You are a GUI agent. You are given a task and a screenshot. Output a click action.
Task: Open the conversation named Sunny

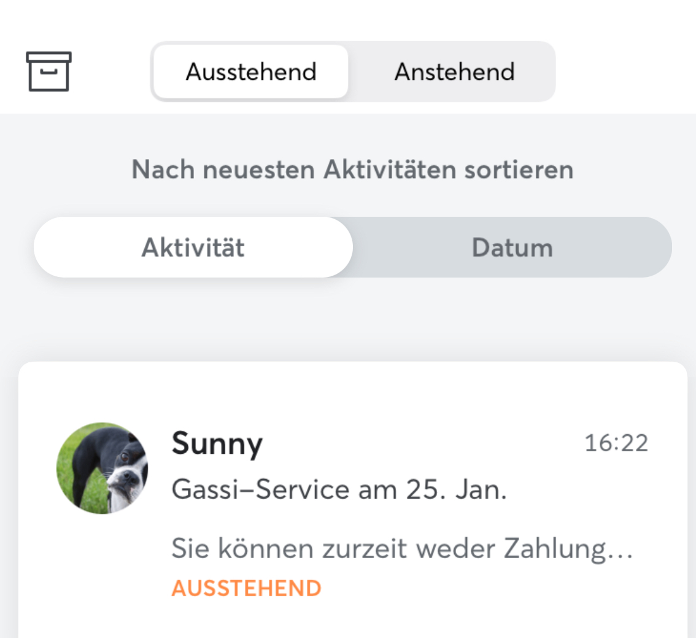217,443
